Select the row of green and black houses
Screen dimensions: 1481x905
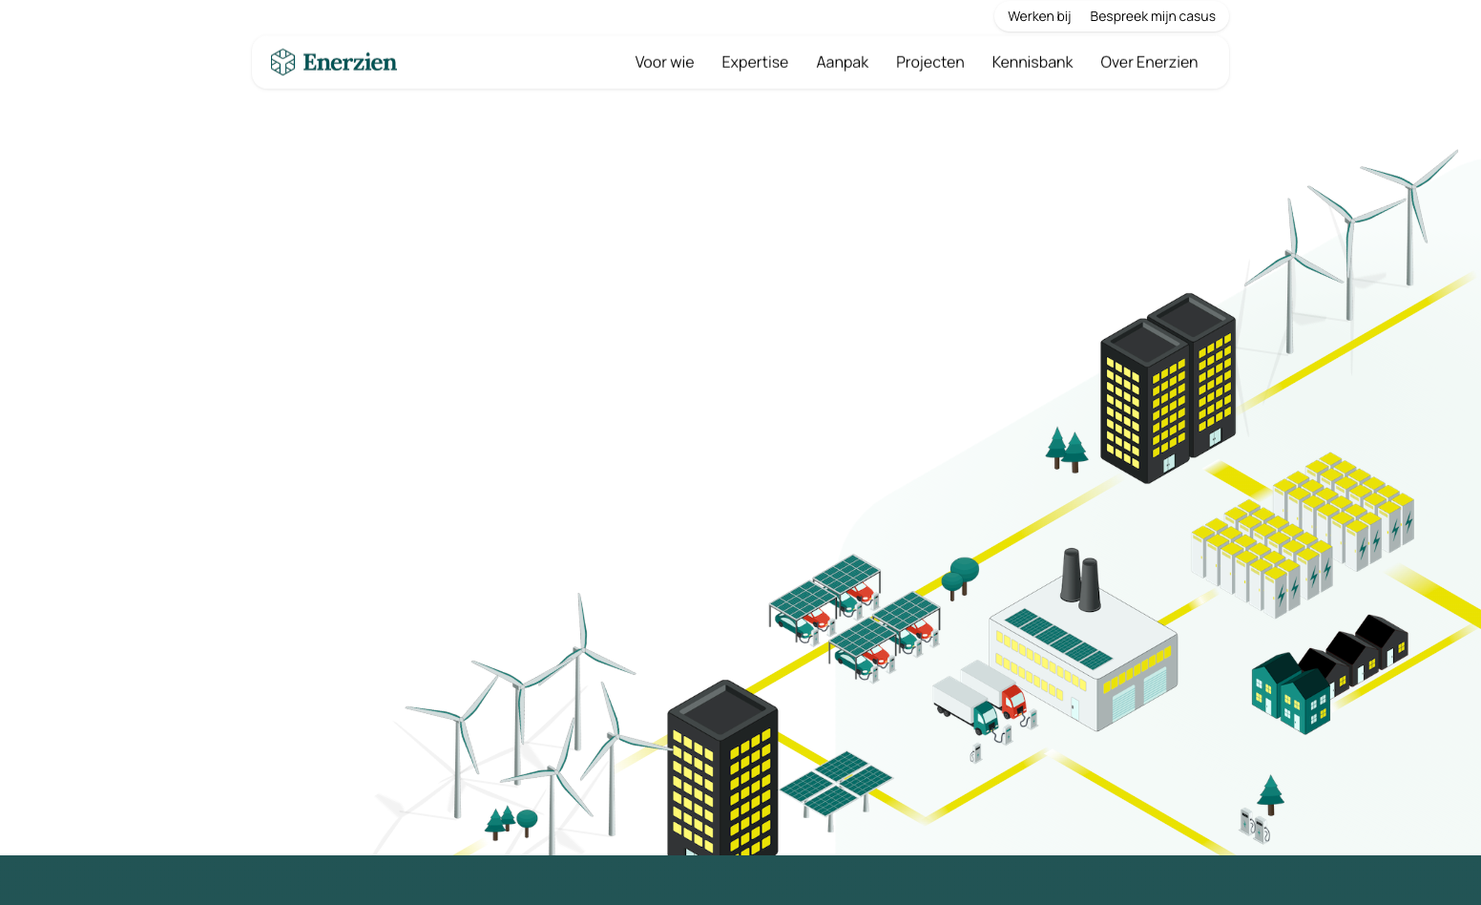pos(1326,673)
